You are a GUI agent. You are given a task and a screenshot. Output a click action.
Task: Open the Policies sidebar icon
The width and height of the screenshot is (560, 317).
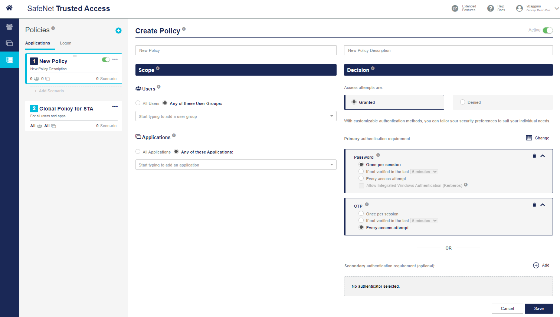point(9,60)
